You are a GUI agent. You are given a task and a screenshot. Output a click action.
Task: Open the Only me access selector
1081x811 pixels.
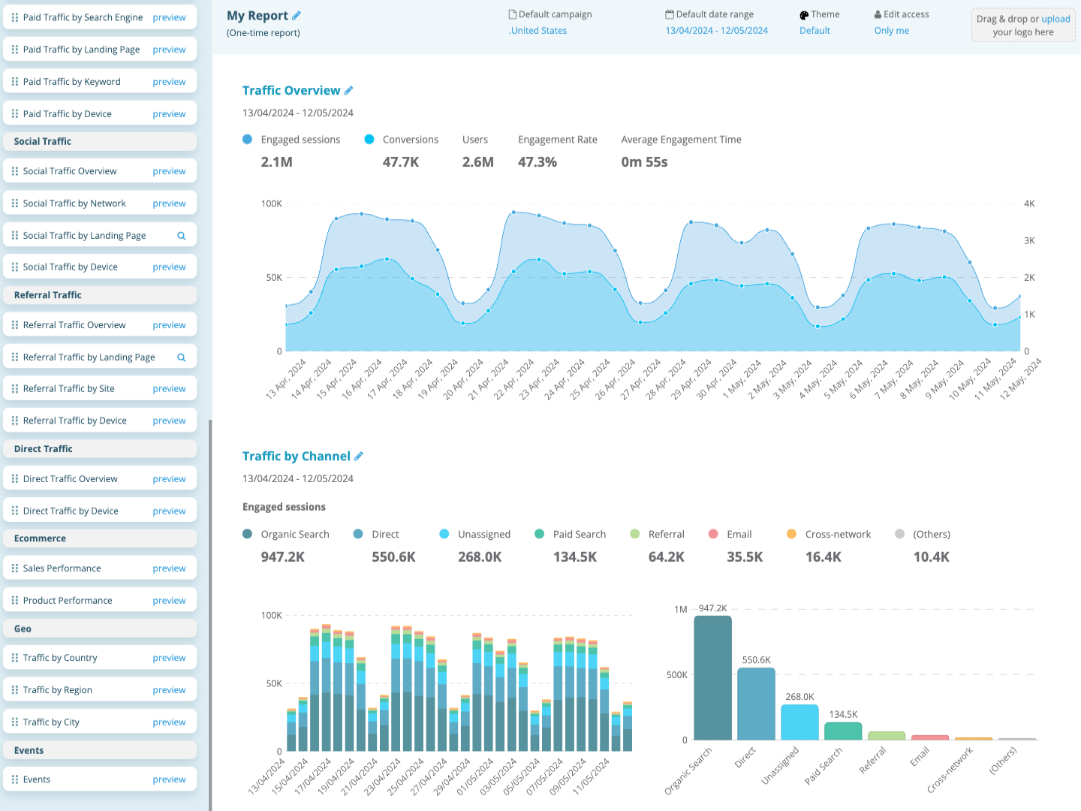click(x=891, y=31)
